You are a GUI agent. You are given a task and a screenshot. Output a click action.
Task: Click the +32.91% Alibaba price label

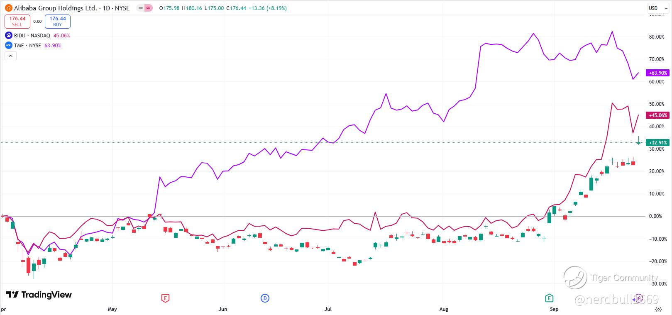coord(658,143)
